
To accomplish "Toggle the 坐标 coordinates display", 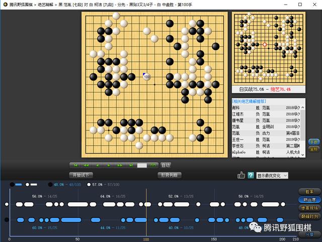I will coord(314,149).
